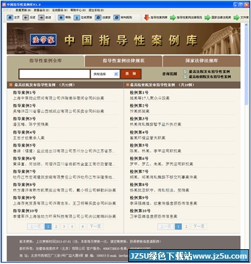Screen dimensions: 251x264
Task: Open 帮助 help from the toolbar
Action: pos(61,17)
